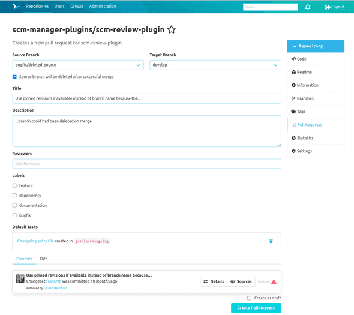Click the gradle/changelog code text
Image resolution: width=354 pixels, height=315 pixels.
click(x=92, y=241)
